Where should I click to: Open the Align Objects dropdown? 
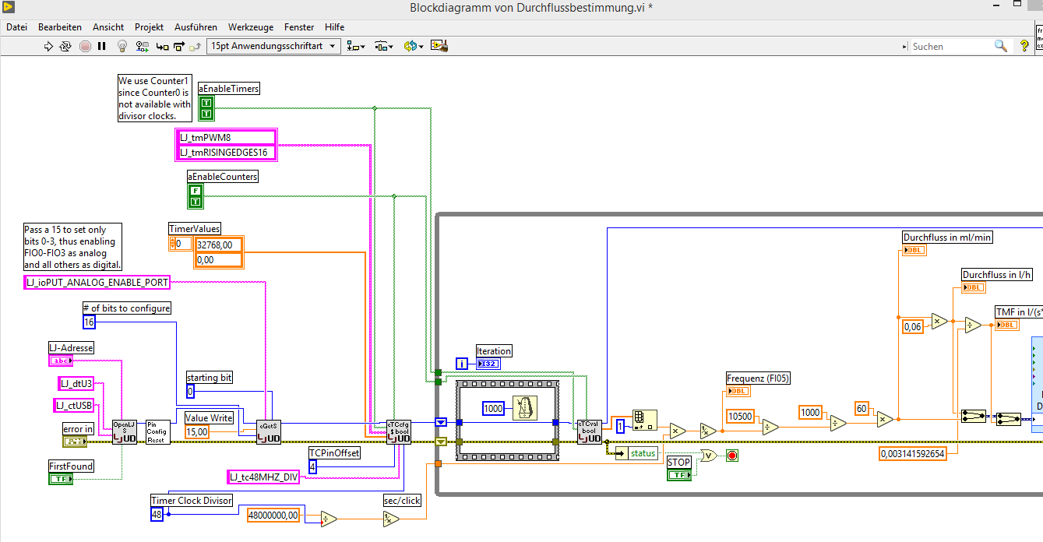(356, 47)
